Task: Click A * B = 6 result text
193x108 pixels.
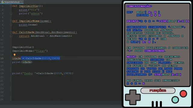Action: (136, 83)
